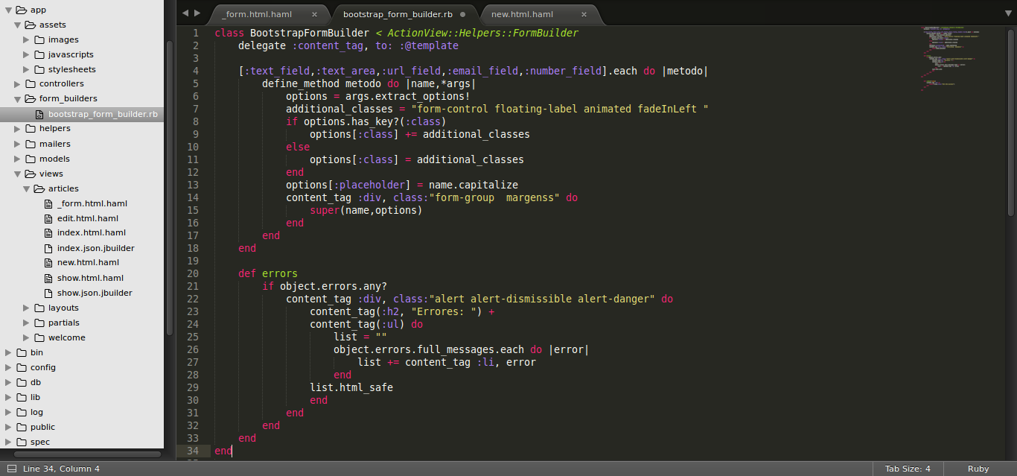Image resolution: width=1017 pixels, height=476 pixels.
Task: Collapse the assets folder
Action: click(17, 25)
